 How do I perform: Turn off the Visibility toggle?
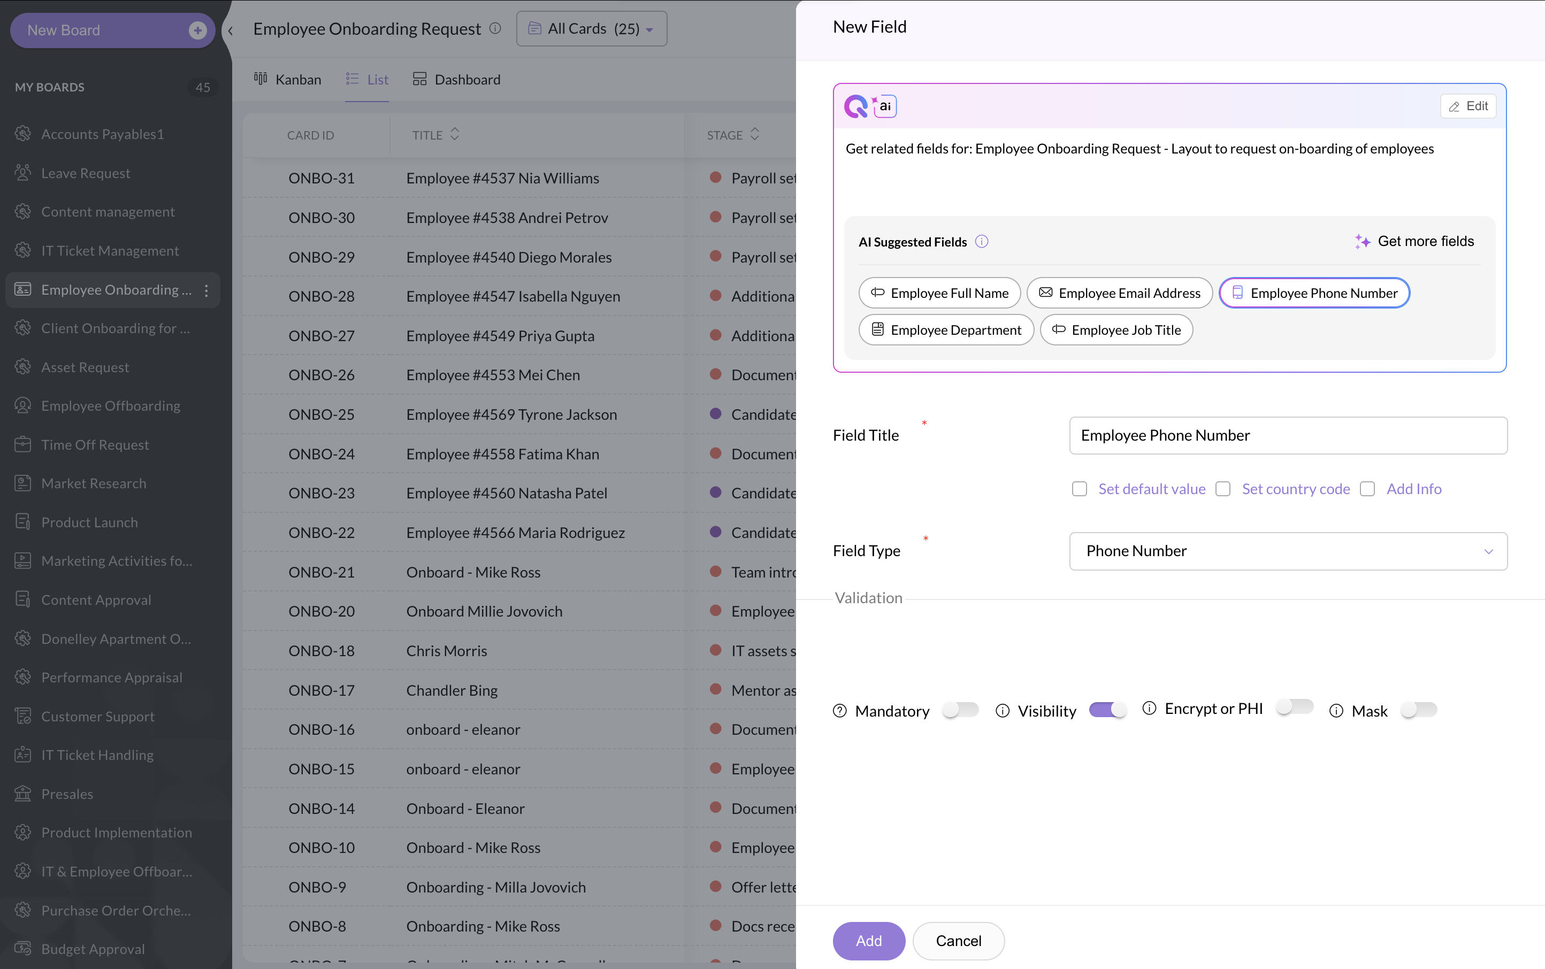1107,710
